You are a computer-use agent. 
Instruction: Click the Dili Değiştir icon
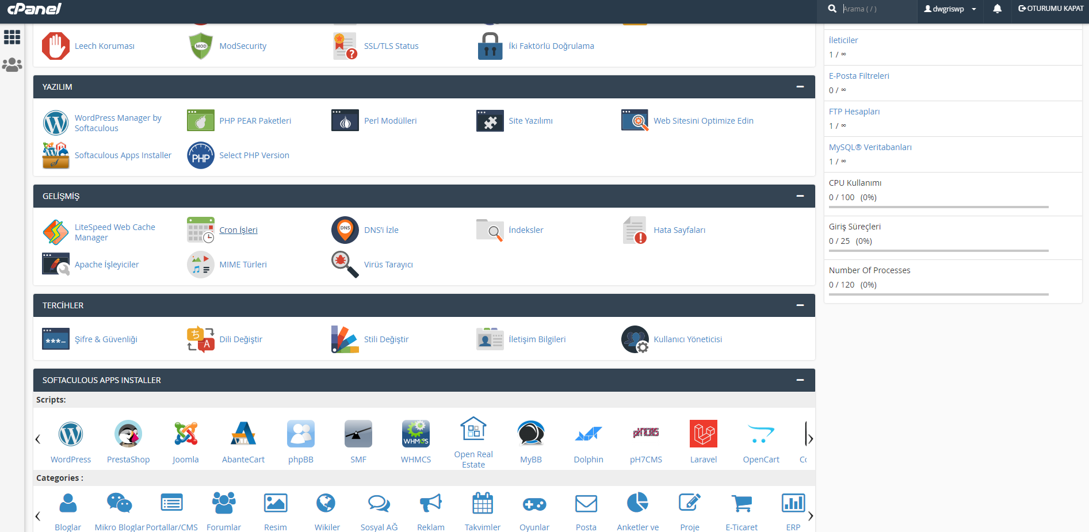[x=201, y=339]
